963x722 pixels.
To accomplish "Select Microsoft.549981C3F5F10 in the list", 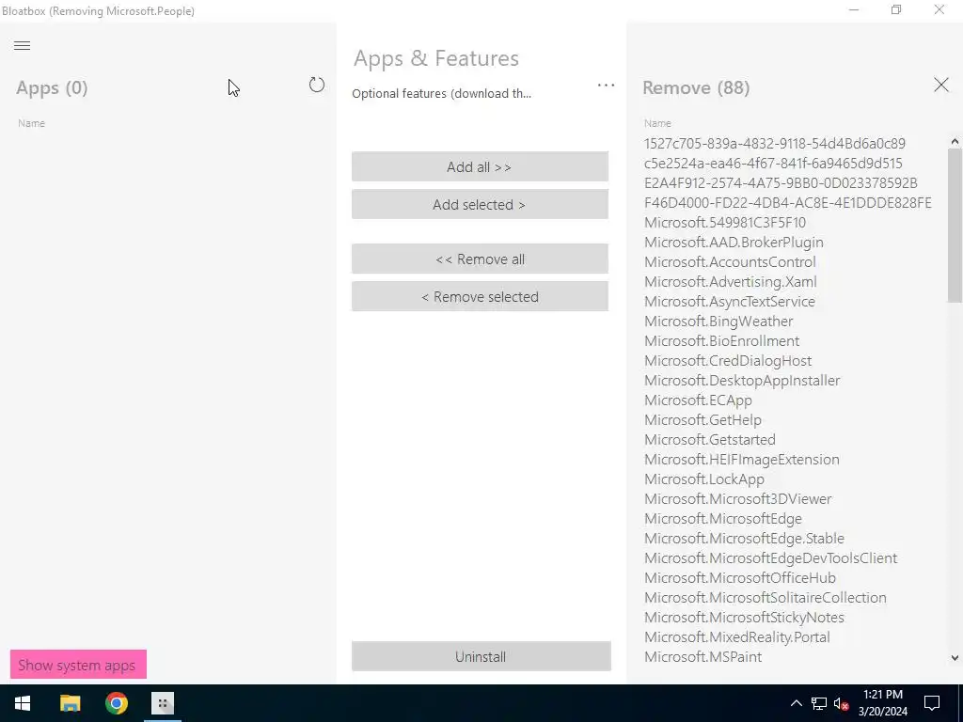I will (725, 222).
